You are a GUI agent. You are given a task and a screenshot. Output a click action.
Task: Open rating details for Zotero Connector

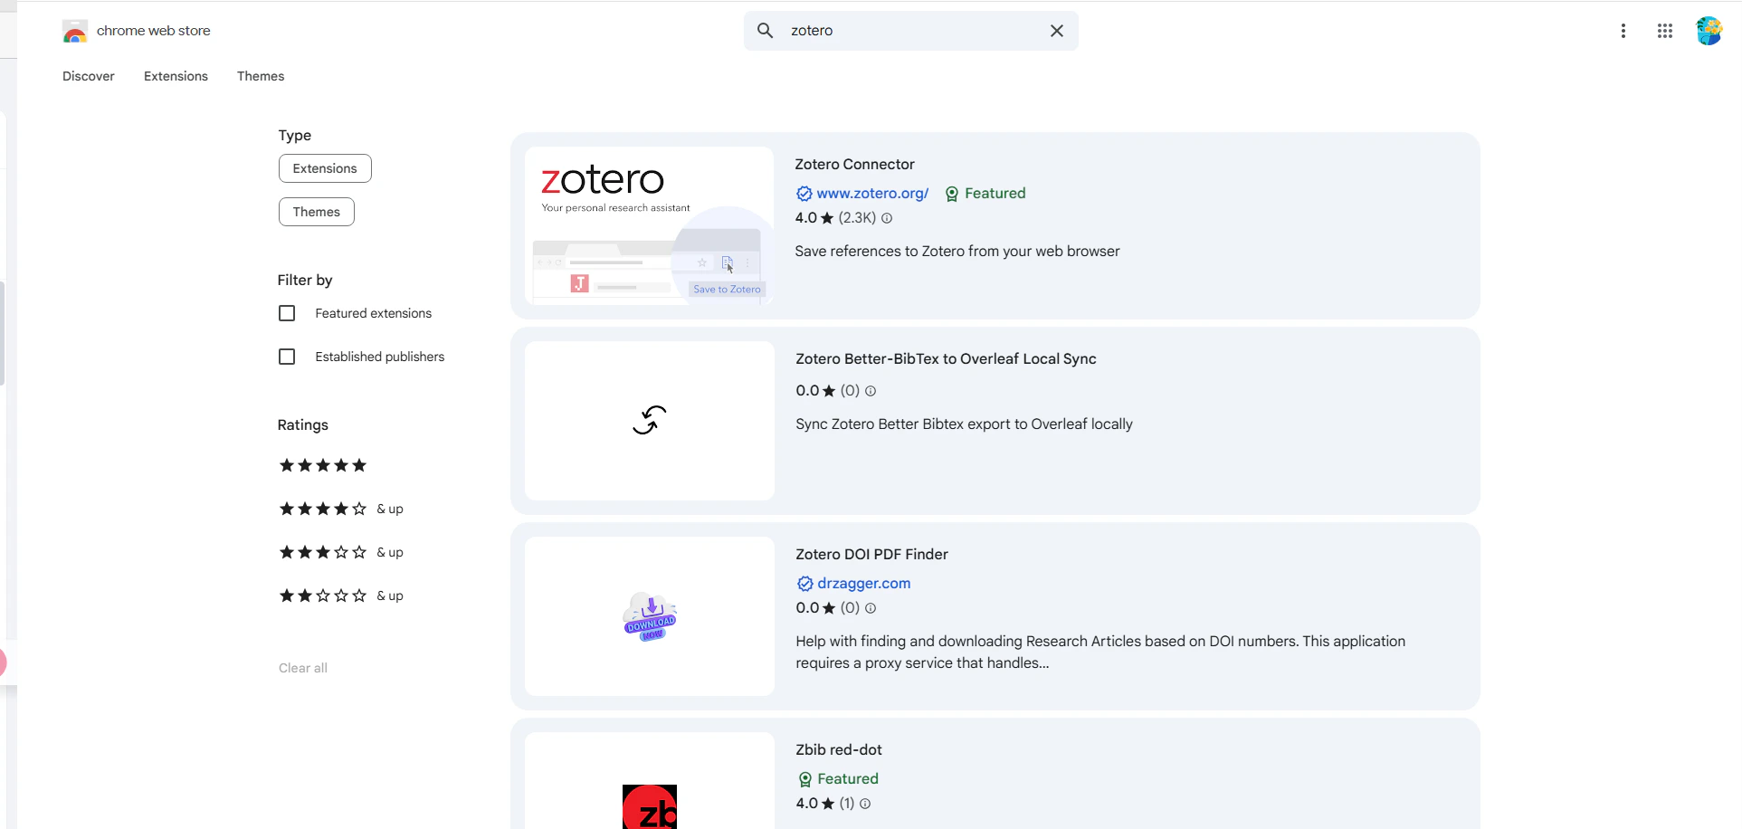(887, 218)
